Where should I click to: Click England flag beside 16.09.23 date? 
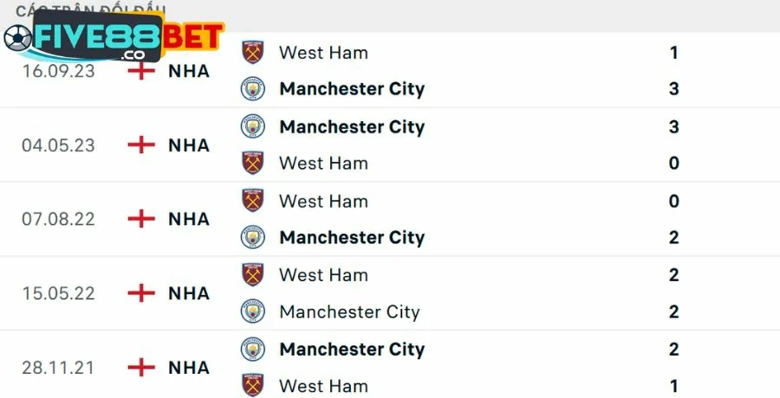coord(140,71)
